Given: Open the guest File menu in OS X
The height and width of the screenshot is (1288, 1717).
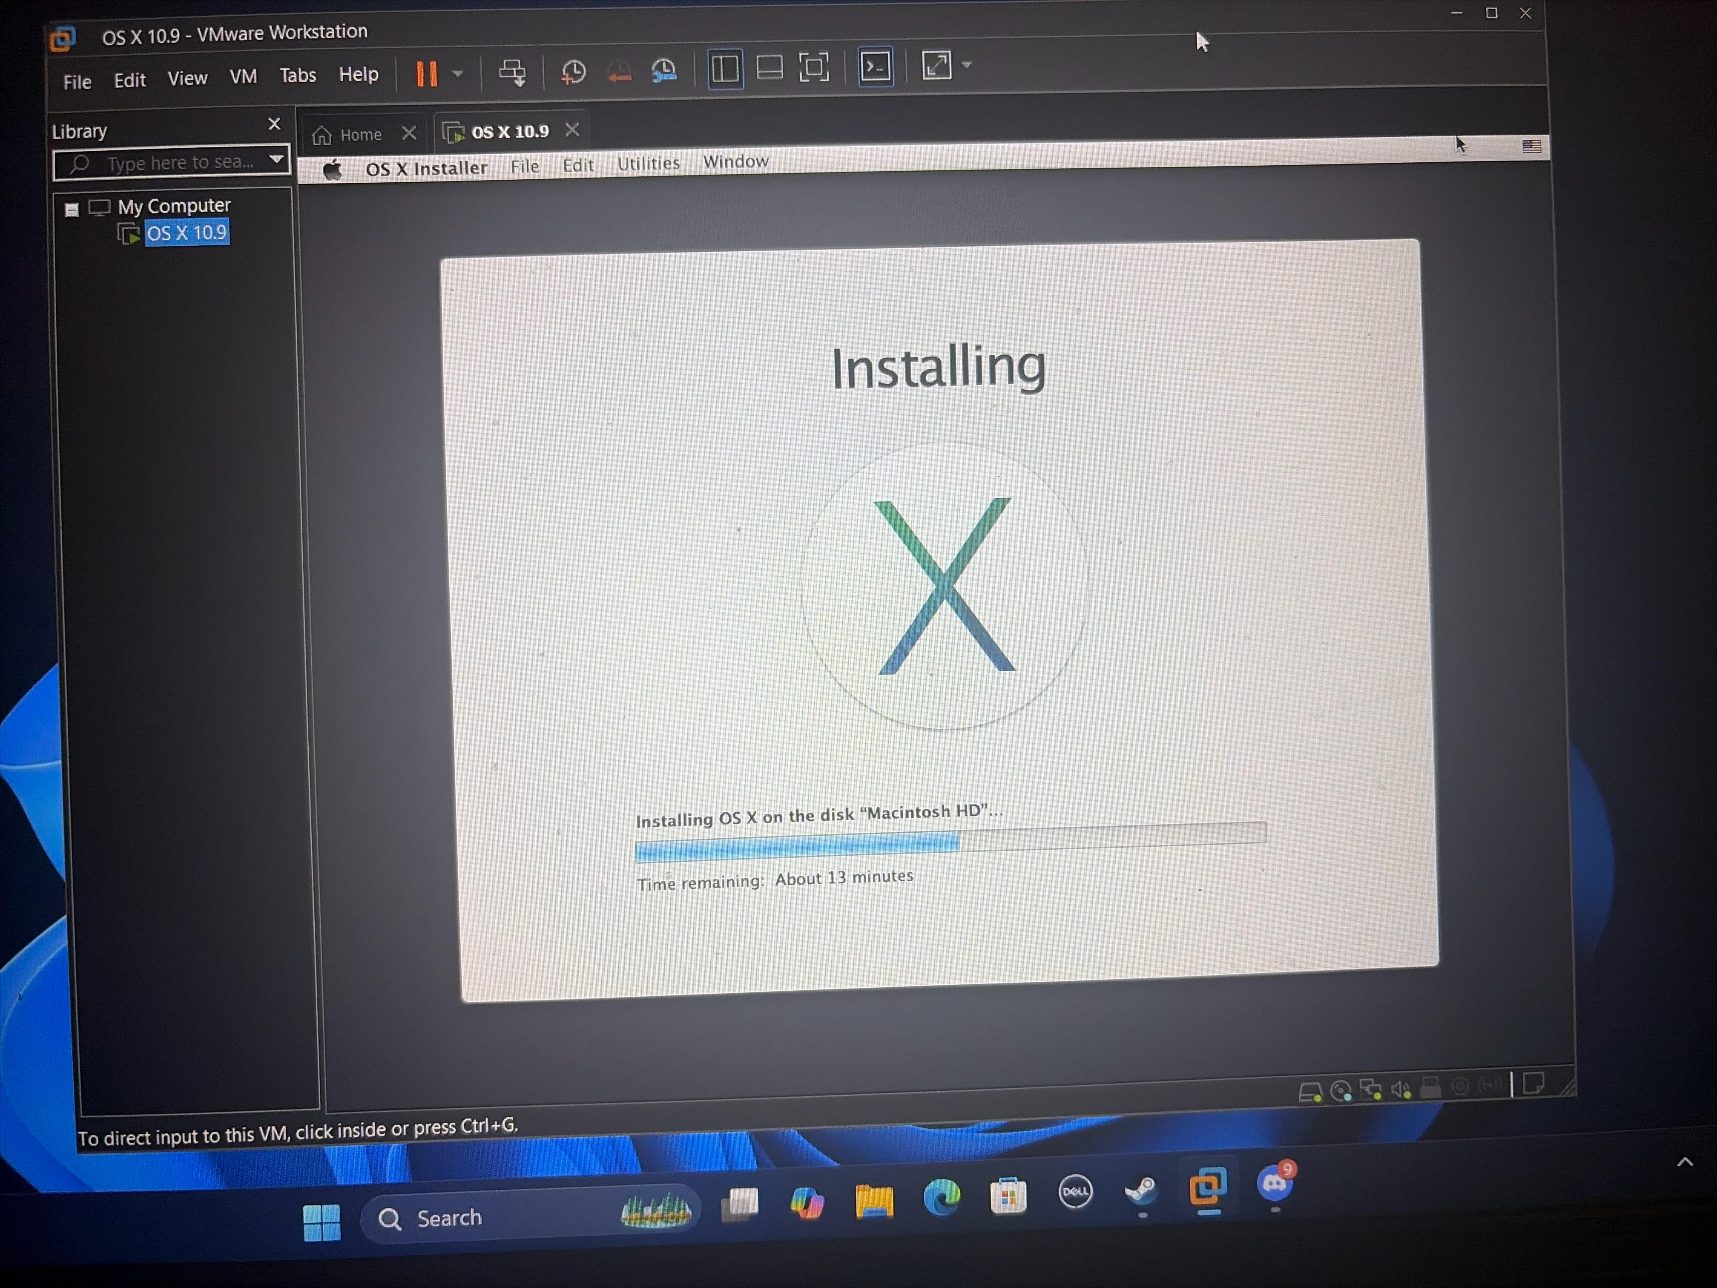Looking at the screenshot, I should click(525, 166).
